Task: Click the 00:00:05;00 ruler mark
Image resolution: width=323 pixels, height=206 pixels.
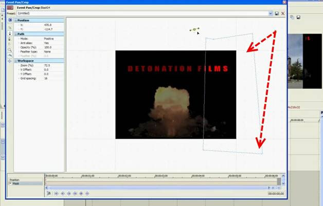Action: [x=235, y=176]
